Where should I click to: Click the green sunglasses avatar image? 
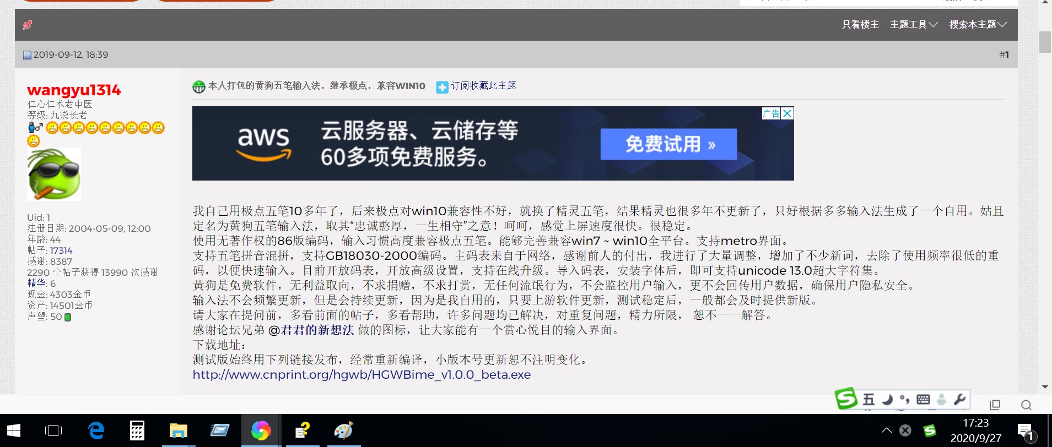coord(54,175)
